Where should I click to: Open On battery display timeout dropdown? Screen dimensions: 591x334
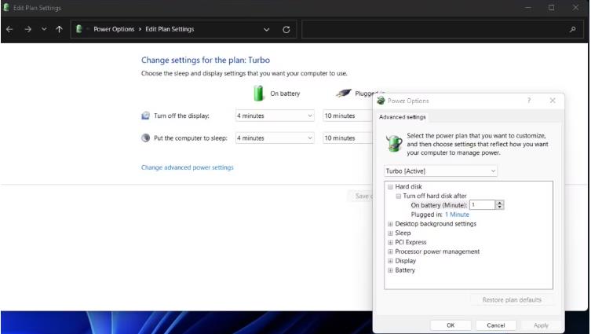click(275, 116)
